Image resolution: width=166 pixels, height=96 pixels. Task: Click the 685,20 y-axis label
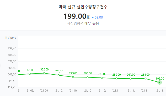click(12, 55)
